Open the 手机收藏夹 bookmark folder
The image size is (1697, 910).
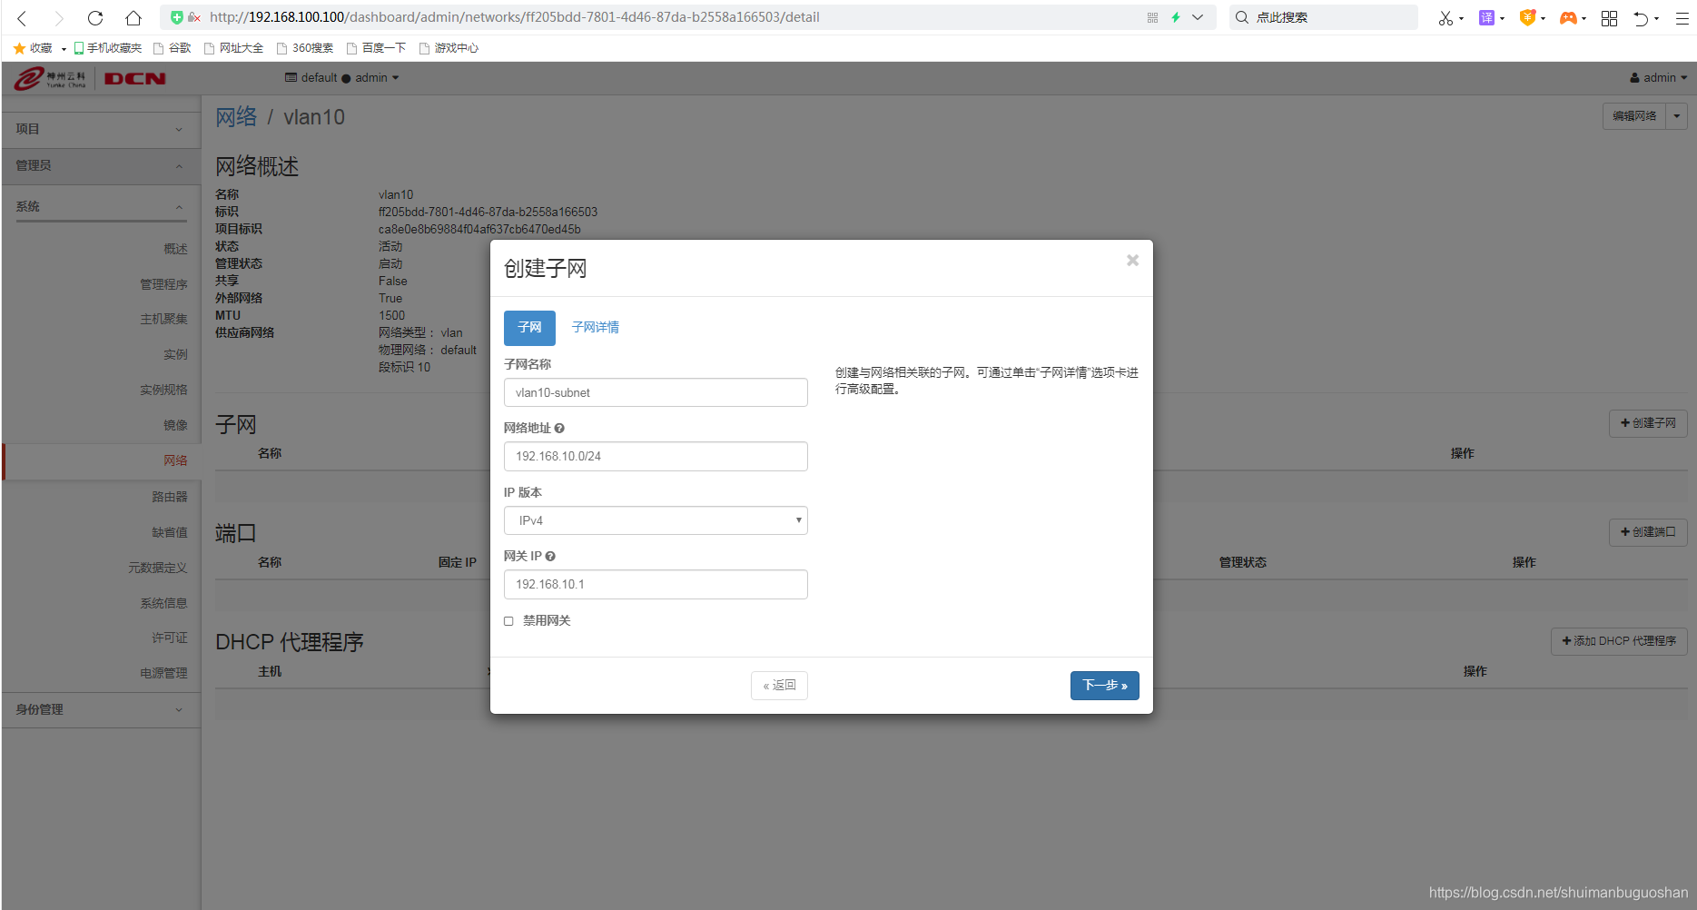pos(107,48)
